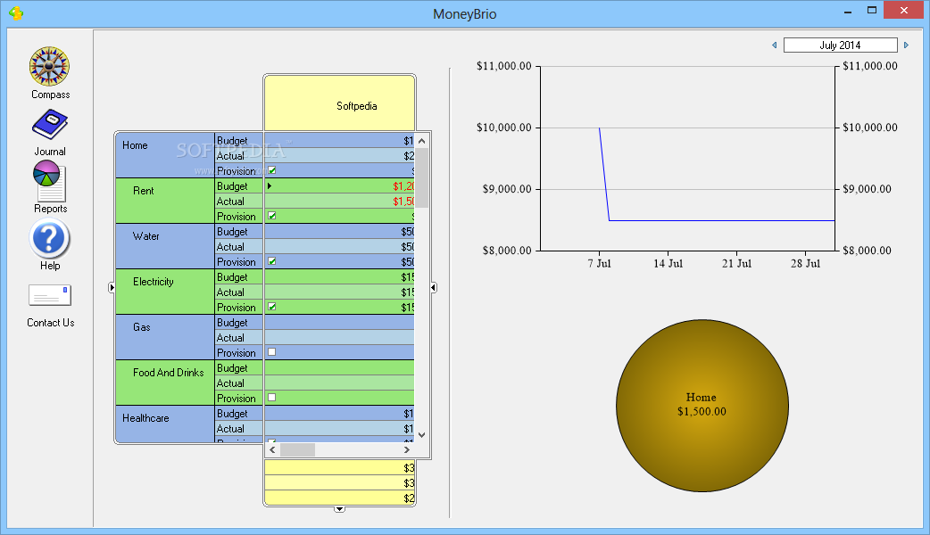Screen dimensions: 930x535
Task: Go to next month arrow
Action: point(906,45)
